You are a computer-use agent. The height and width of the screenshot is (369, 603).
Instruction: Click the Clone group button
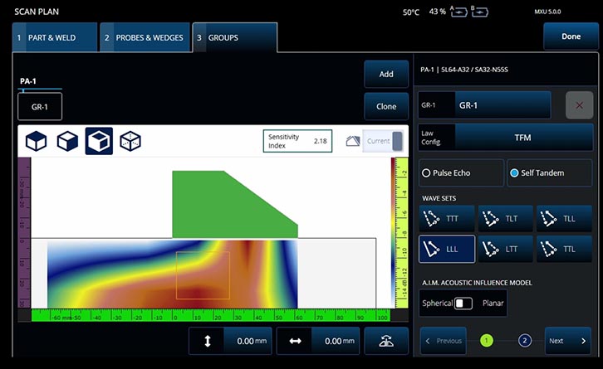pos(386,106)
